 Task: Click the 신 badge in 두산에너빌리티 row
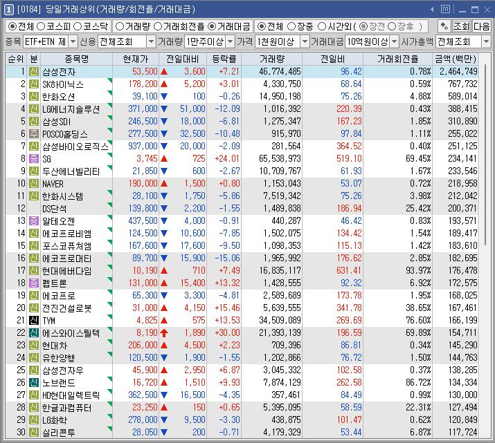[34, 171]
